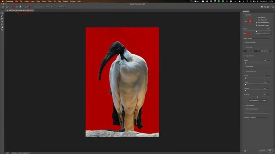
Task: Open the brush options dropdown arrow
Action: point(22,7)
